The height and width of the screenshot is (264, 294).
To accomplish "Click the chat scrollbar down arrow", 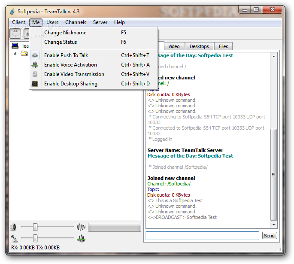I will pos(274,225).
